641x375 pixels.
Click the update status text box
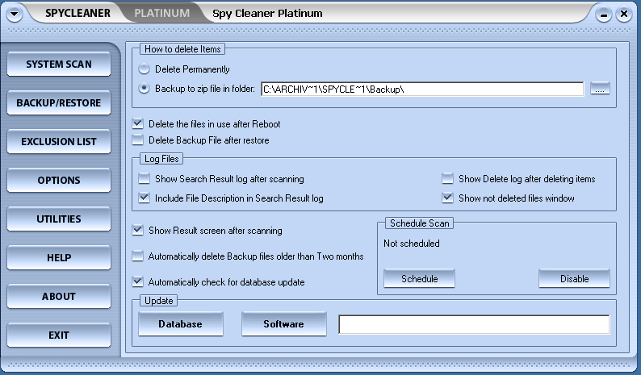(x=474, y=324)
